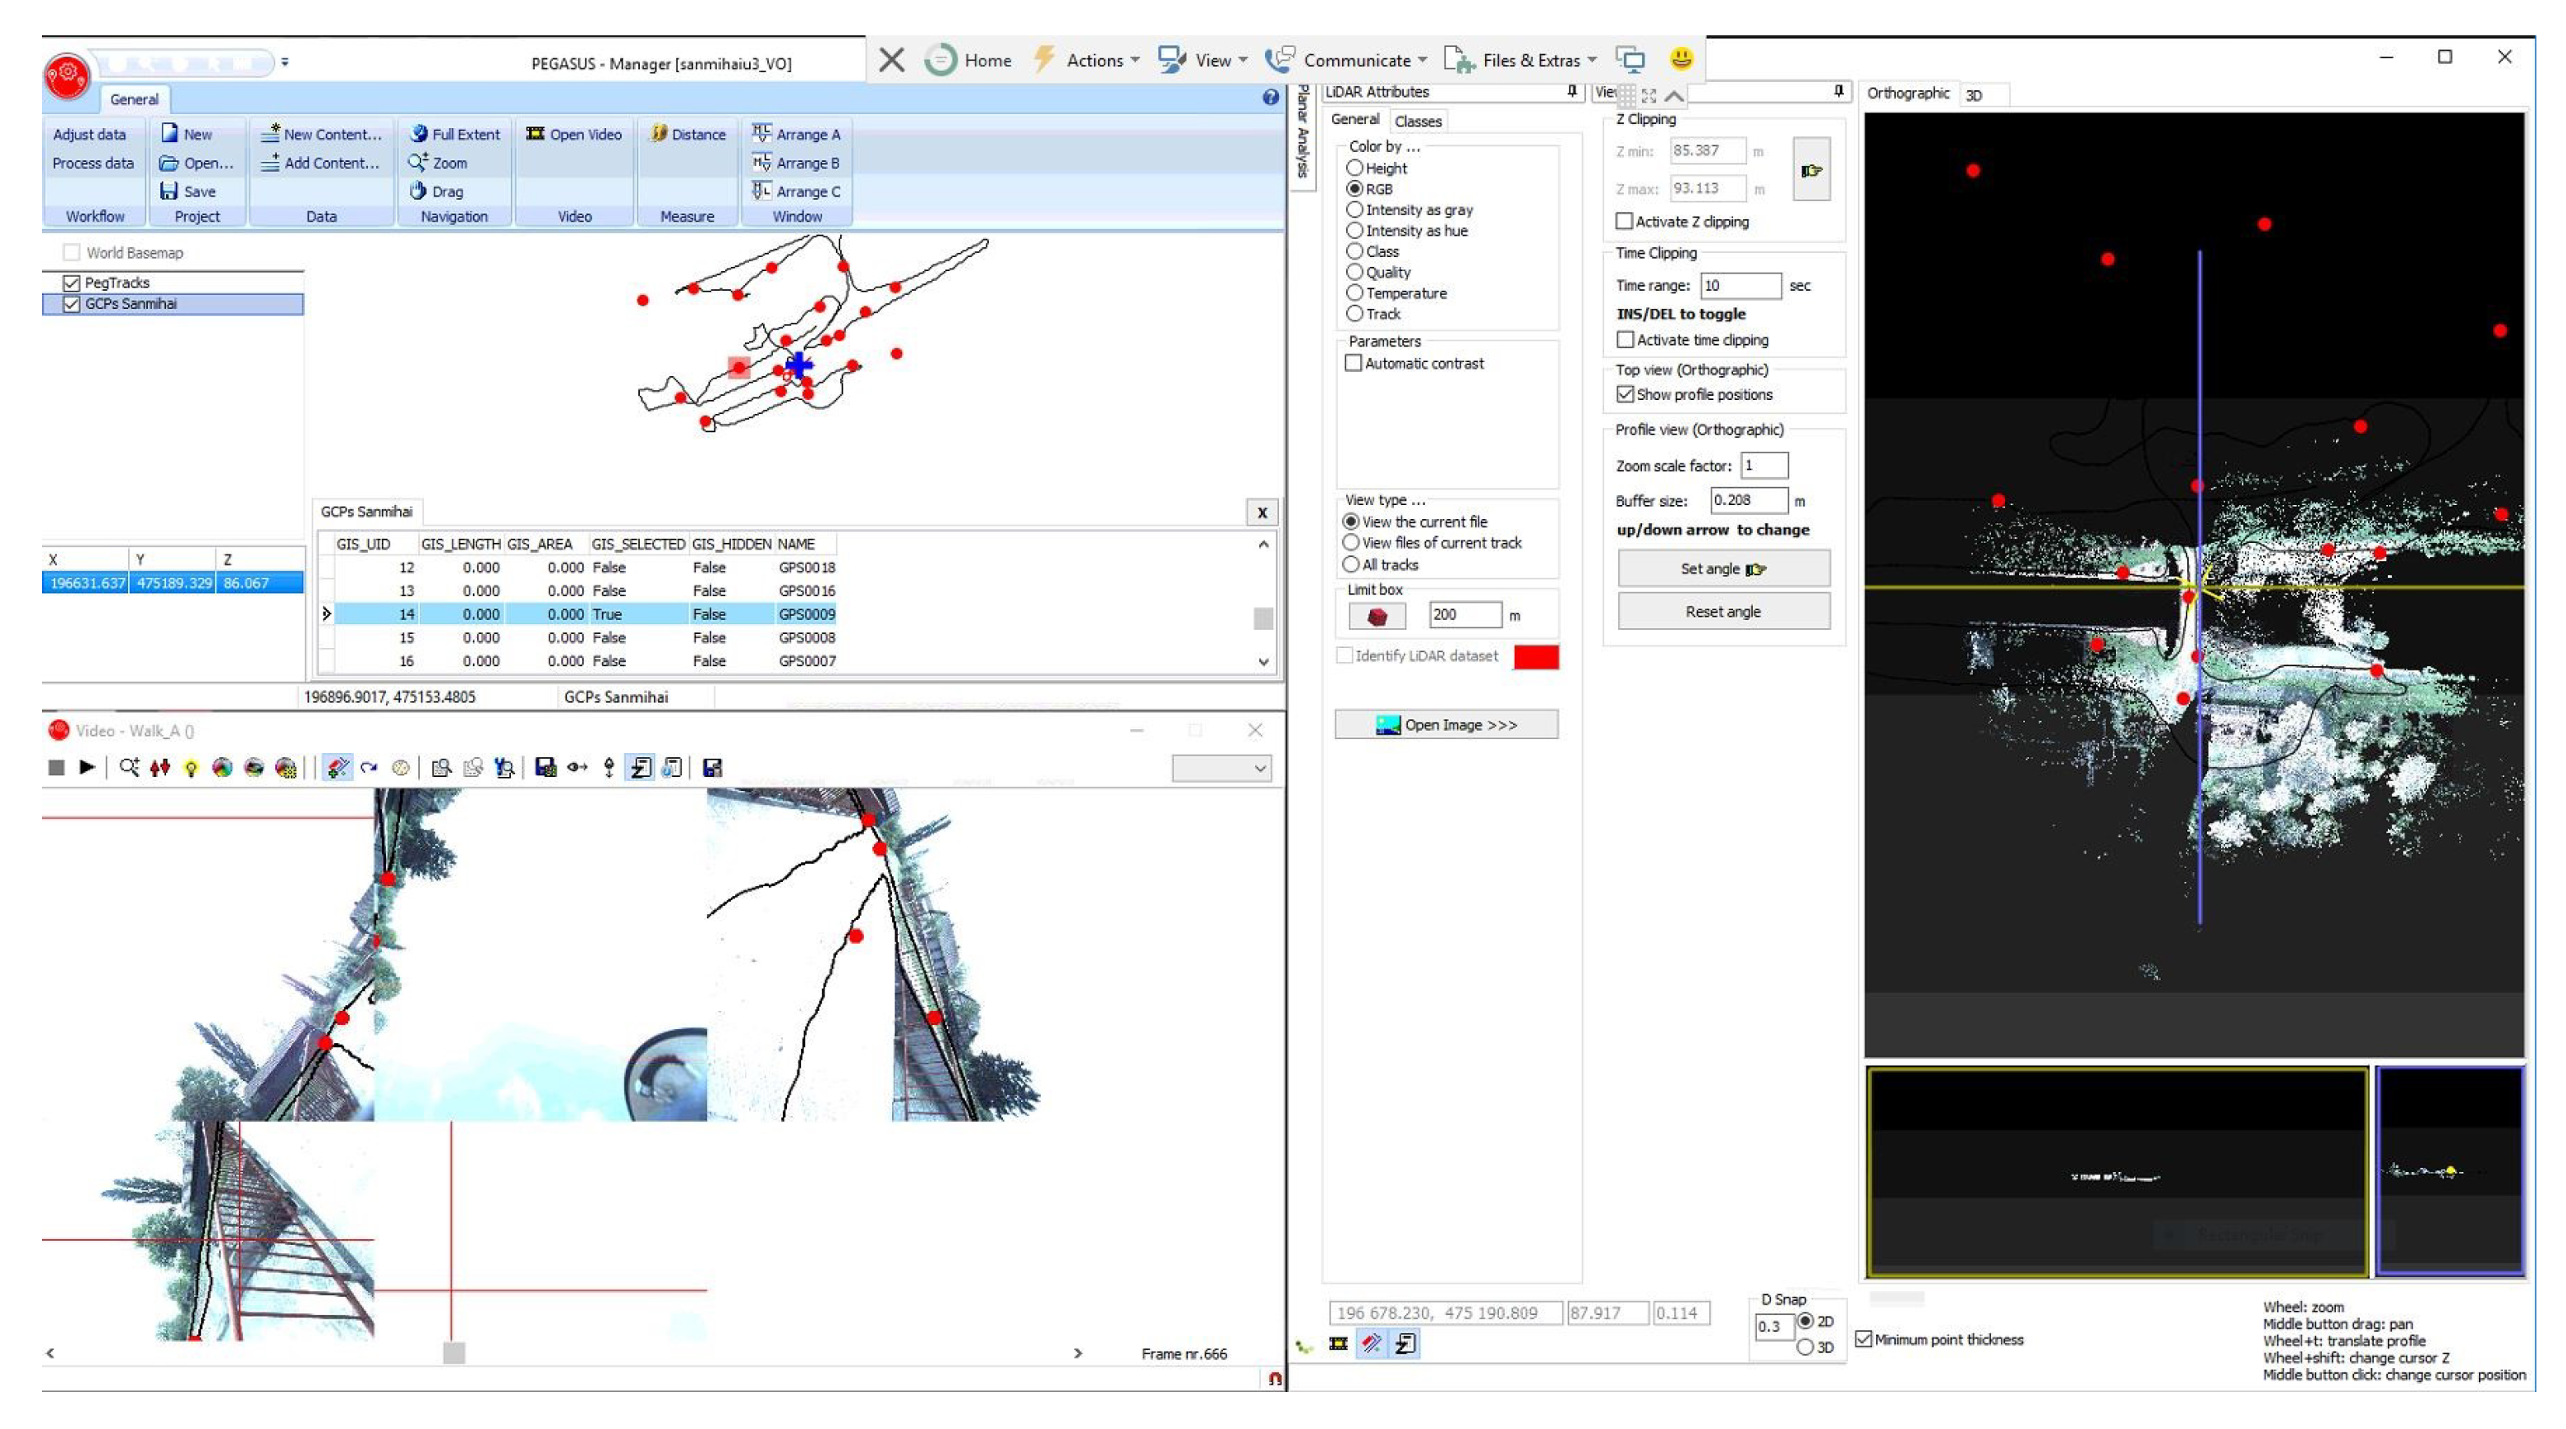Image resolution: width=2566 pixels, height=1429 pixels.
Task: Open the General ribbon tab
Action: 135,99
